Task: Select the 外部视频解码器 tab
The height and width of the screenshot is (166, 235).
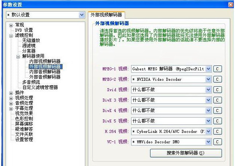Action: [106, 15]
